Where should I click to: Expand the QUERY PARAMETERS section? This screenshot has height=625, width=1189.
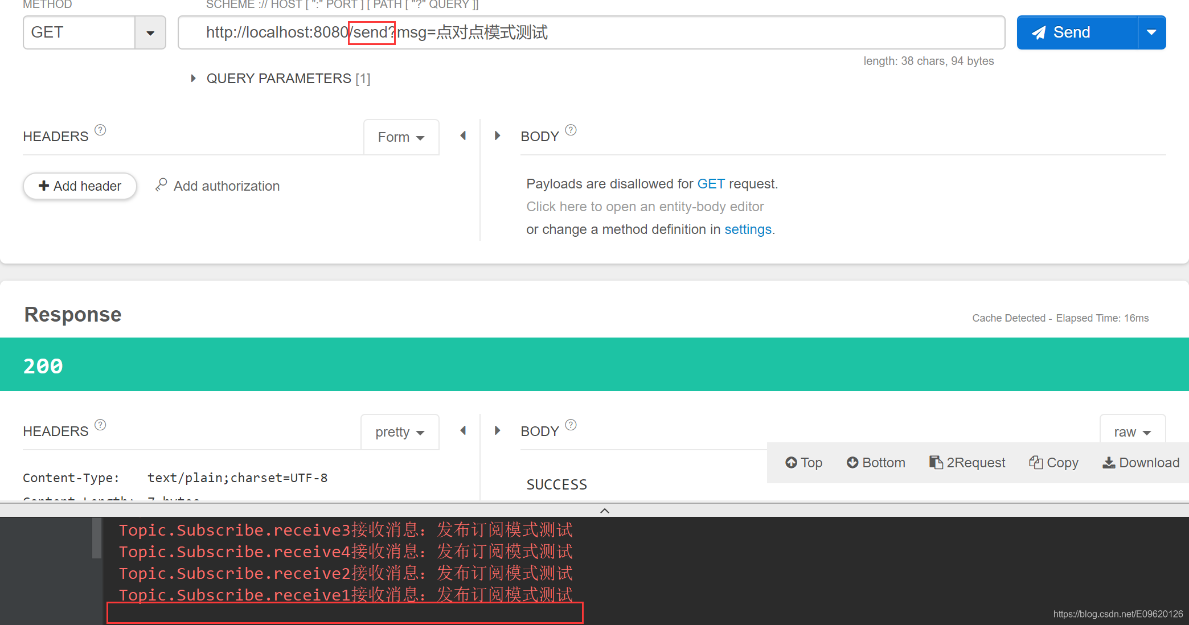tap(193, 79)
